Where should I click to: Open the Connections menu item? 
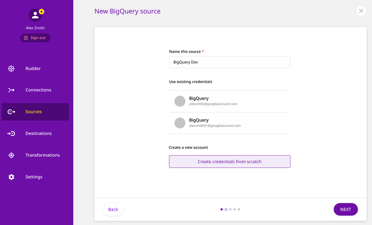pyautogui.click(x=38, y=90)
